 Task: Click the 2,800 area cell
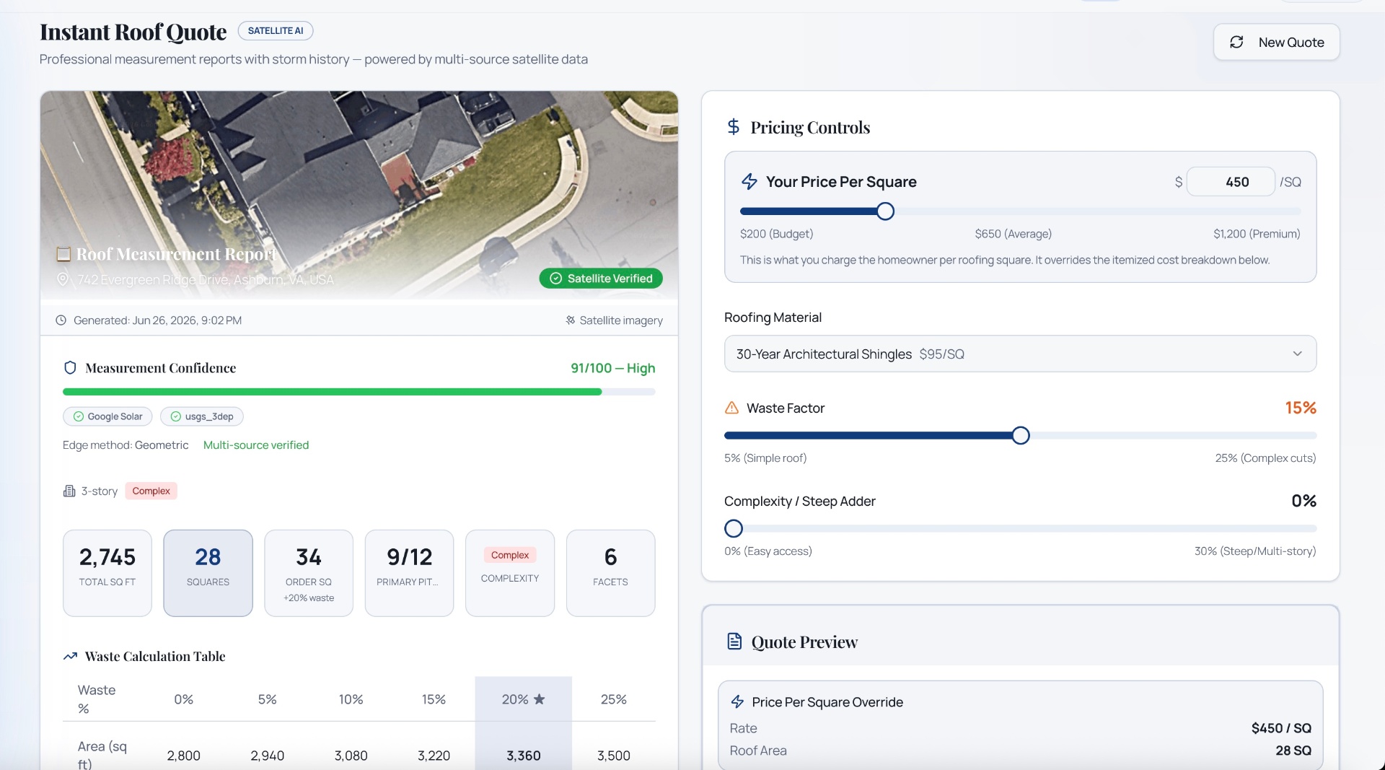tap(184, 755)
